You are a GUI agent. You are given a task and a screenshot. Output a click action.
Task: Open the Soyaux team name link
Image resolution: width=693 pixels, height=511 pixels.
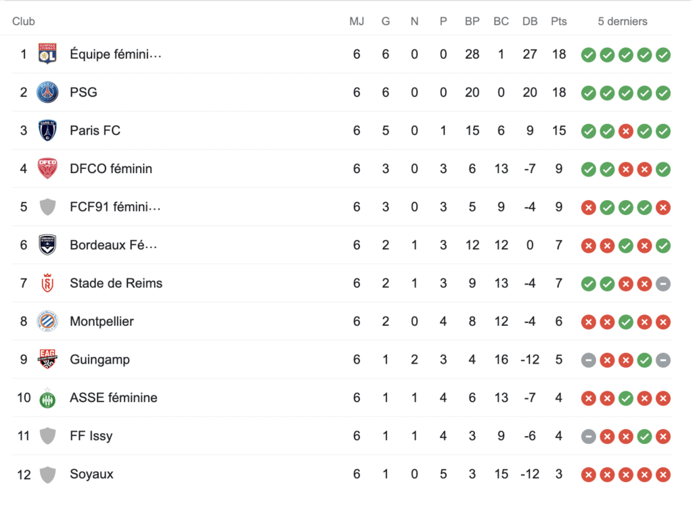(x=91, y=474)
